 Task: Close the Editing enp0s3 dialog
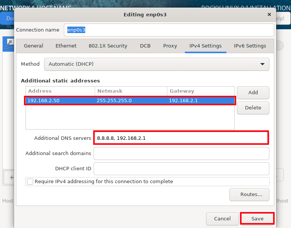click(269, 14)
